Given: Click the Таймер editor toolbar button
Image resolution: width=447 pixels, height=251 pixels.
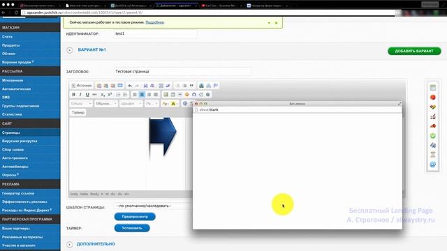Looking at the screenshot, I should coord(78,112).
